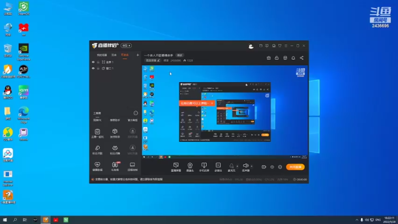The image size is (398, 224).
Task: Open the duck avatar icon in title bar
Action: tap(251, 46)
